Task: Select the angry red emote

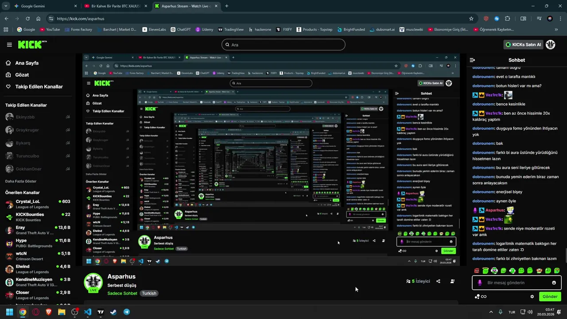Action: click(477, 271)
